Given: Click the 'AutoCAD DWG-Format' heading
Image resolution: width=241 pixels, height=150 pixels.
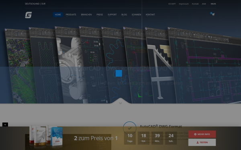Looking at the screenshot, I should point(161,126).
